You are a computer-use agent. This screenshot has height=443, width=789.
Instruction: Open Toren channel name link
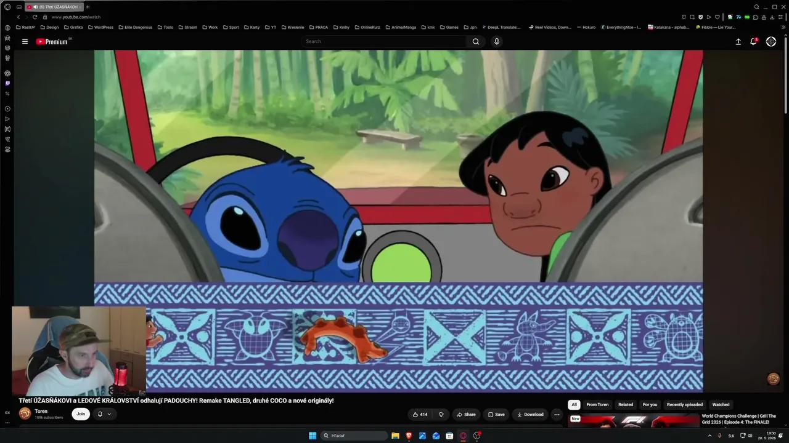coord(41,411)
